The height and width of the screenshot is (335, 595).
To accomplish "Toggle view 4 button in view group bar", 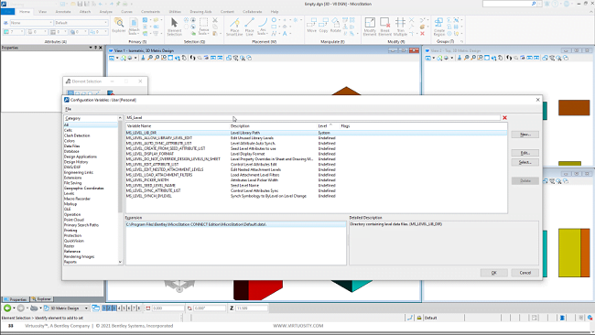I will pyautogui.click(x=119, y=308).
